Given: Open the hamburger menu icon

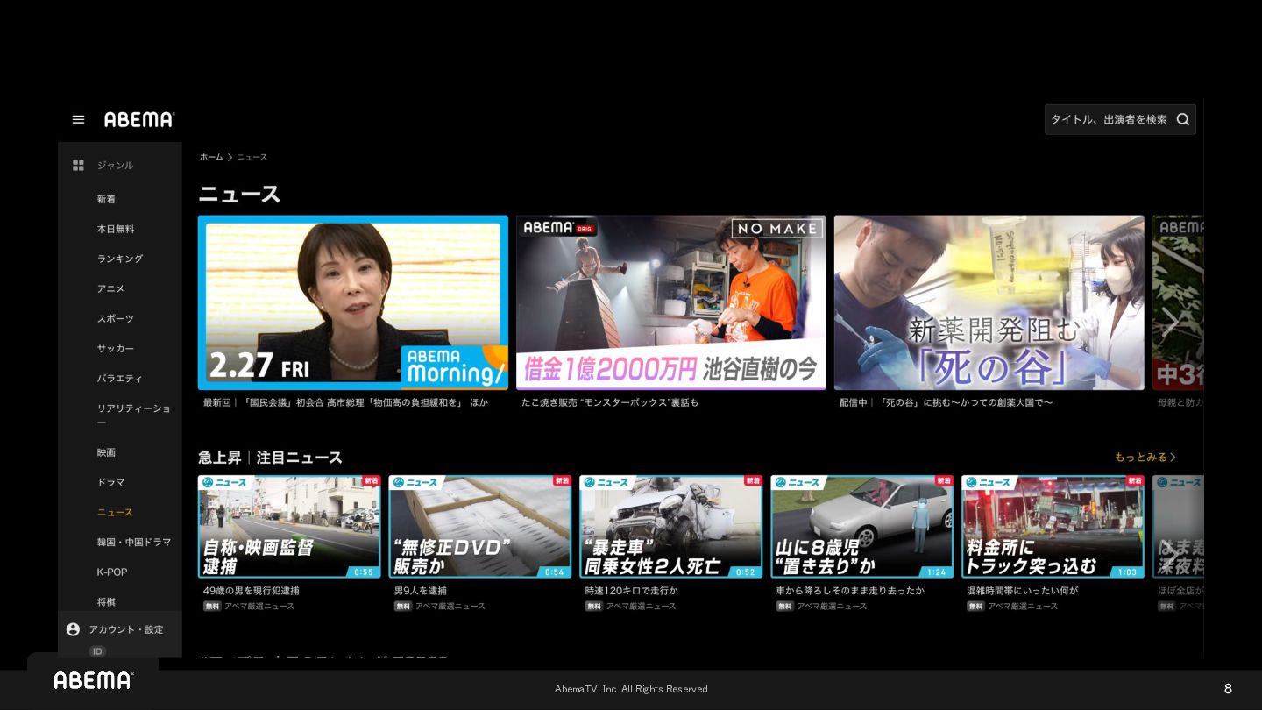Looking at the screenshot, I should (78, 119).
